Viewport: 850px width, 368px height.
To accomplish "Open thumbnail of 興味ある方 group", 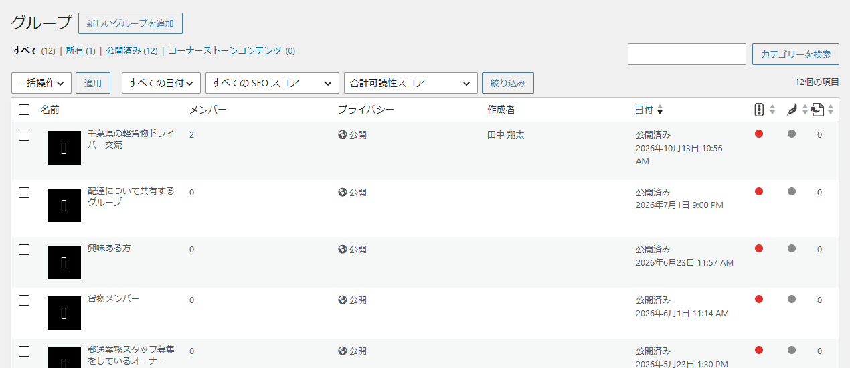I will [64, 262].
